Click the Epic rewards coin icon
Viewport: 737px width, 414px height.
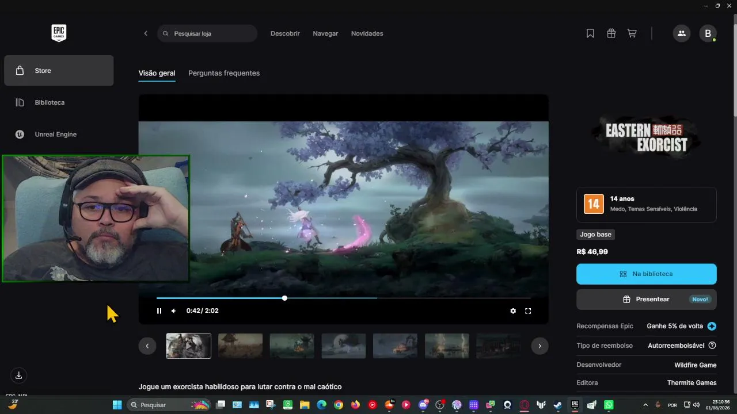[712, 326]
